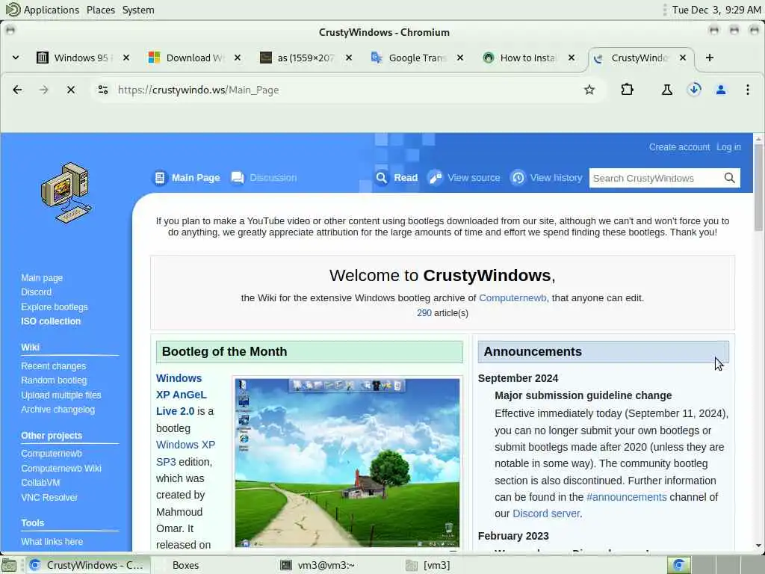Click What links here in Tools
765x574 pixels.
coord(52,541)
